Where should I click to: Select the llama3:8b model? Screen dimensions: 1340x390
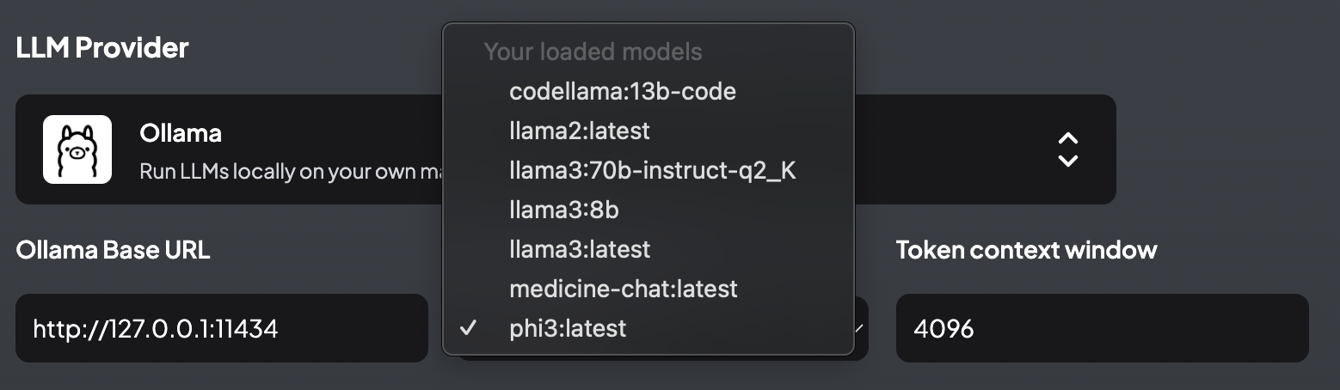(x=648, y=210)
